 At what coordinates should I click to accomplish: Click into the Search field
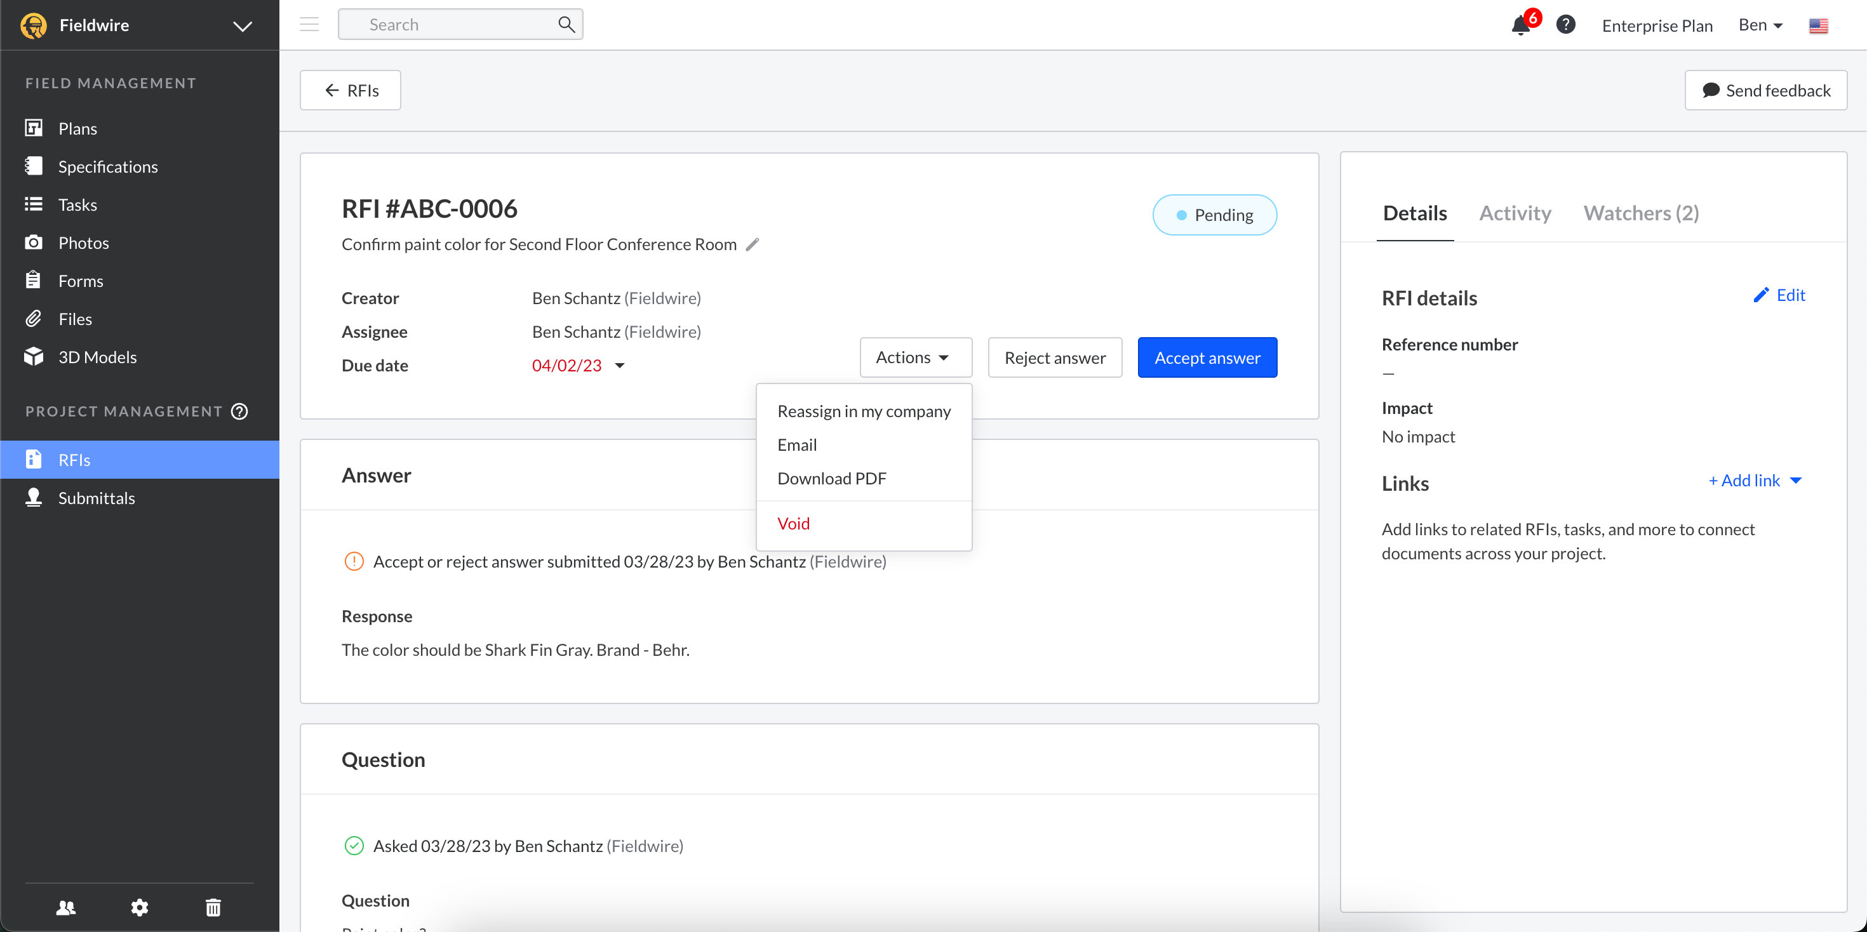click(450, 25)
